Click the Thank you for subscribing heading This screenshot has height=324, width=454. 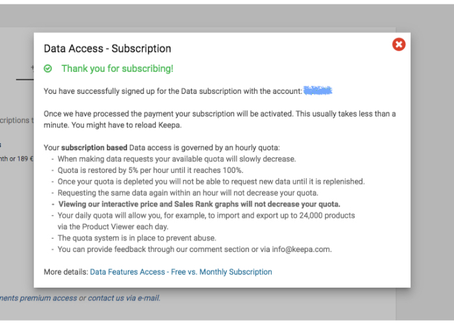(117, 69)
